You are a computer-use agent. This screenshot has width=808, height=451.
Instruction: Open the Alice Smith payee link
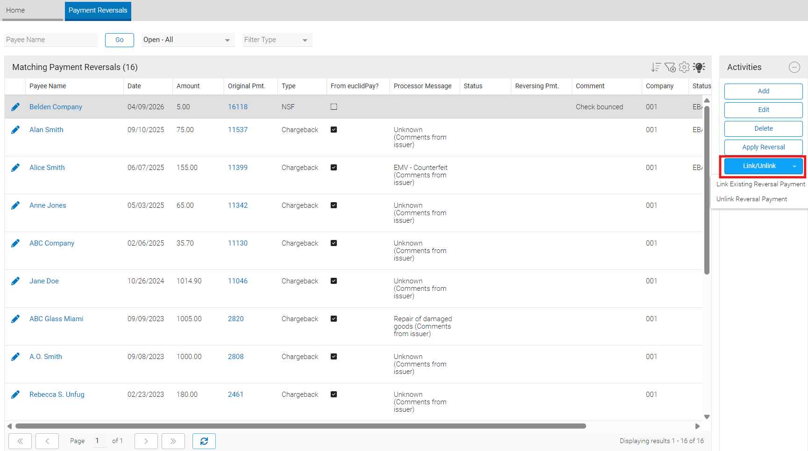coord(47,168)
